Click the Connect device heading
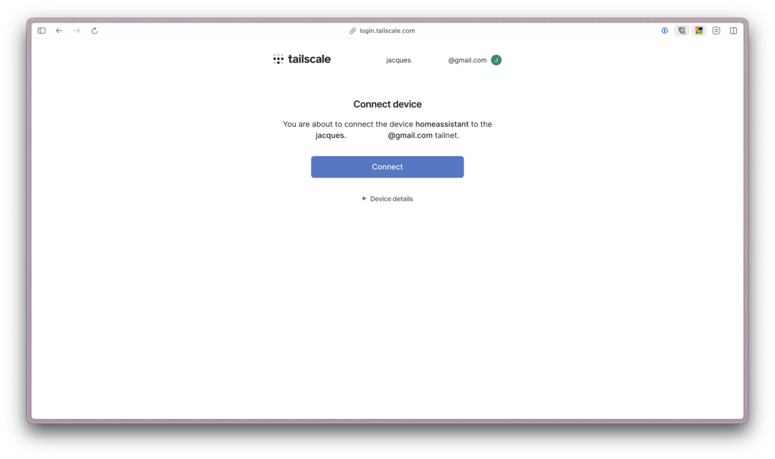 coord(387,104)
